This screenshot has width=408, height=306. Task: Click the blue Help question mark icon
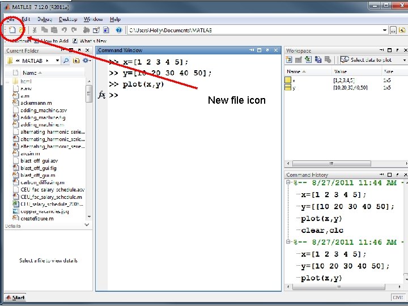pos(119,30)
